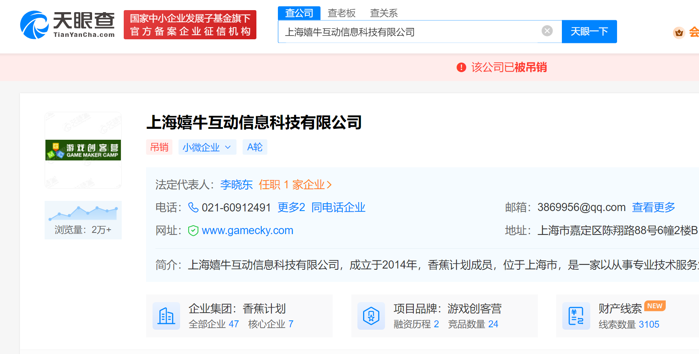Open 任职 1 家企业 link
The width and height of the screenshot is (699, 354).
295,185
